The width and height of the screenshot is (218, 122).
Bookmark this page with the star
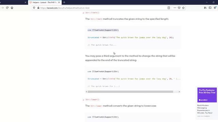(183, 8)
